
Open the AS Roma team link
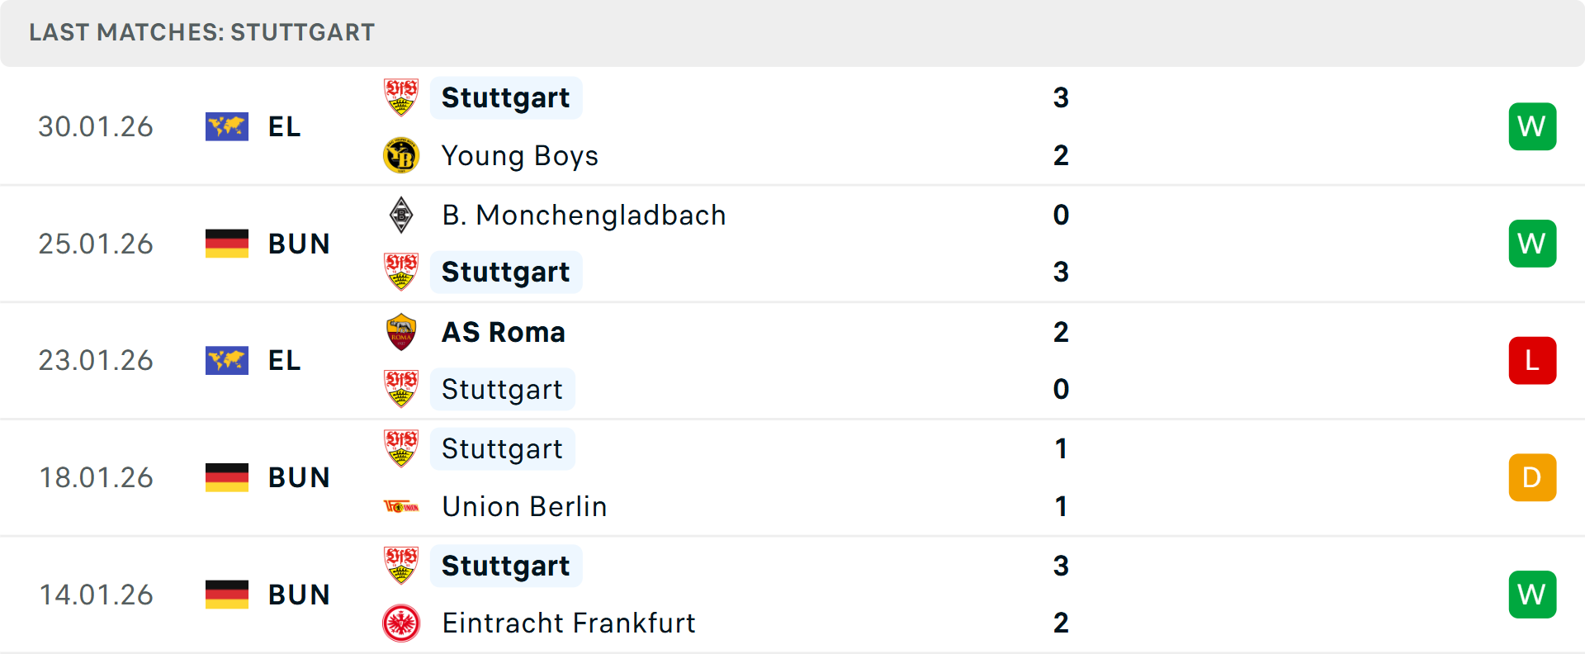pyautogui.click(x=503, y=332)
